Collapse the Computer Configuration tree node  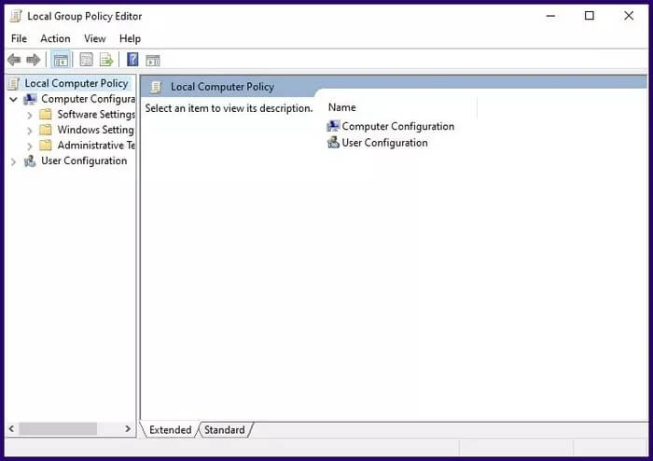13,99
